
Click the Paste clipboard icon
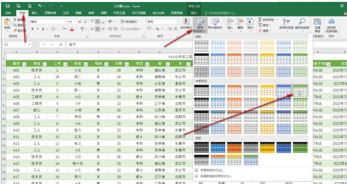7,22
